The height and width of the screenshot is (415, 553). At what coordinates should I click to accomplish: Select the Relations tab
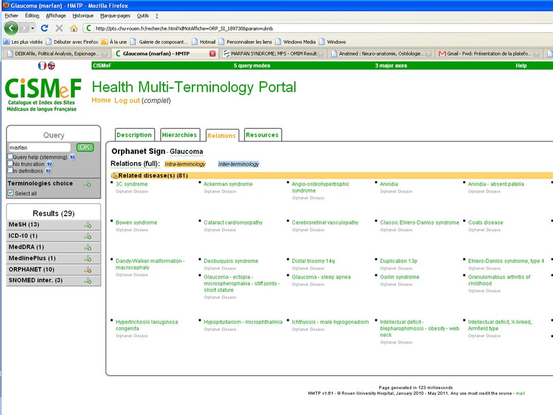[221, 135]
